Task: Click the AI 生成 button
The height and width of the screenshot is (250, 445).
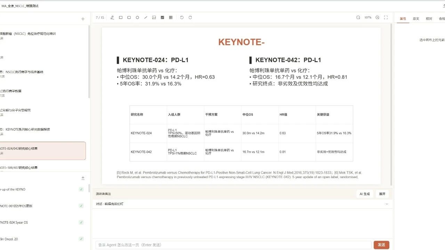Action: tap(364, 194)
